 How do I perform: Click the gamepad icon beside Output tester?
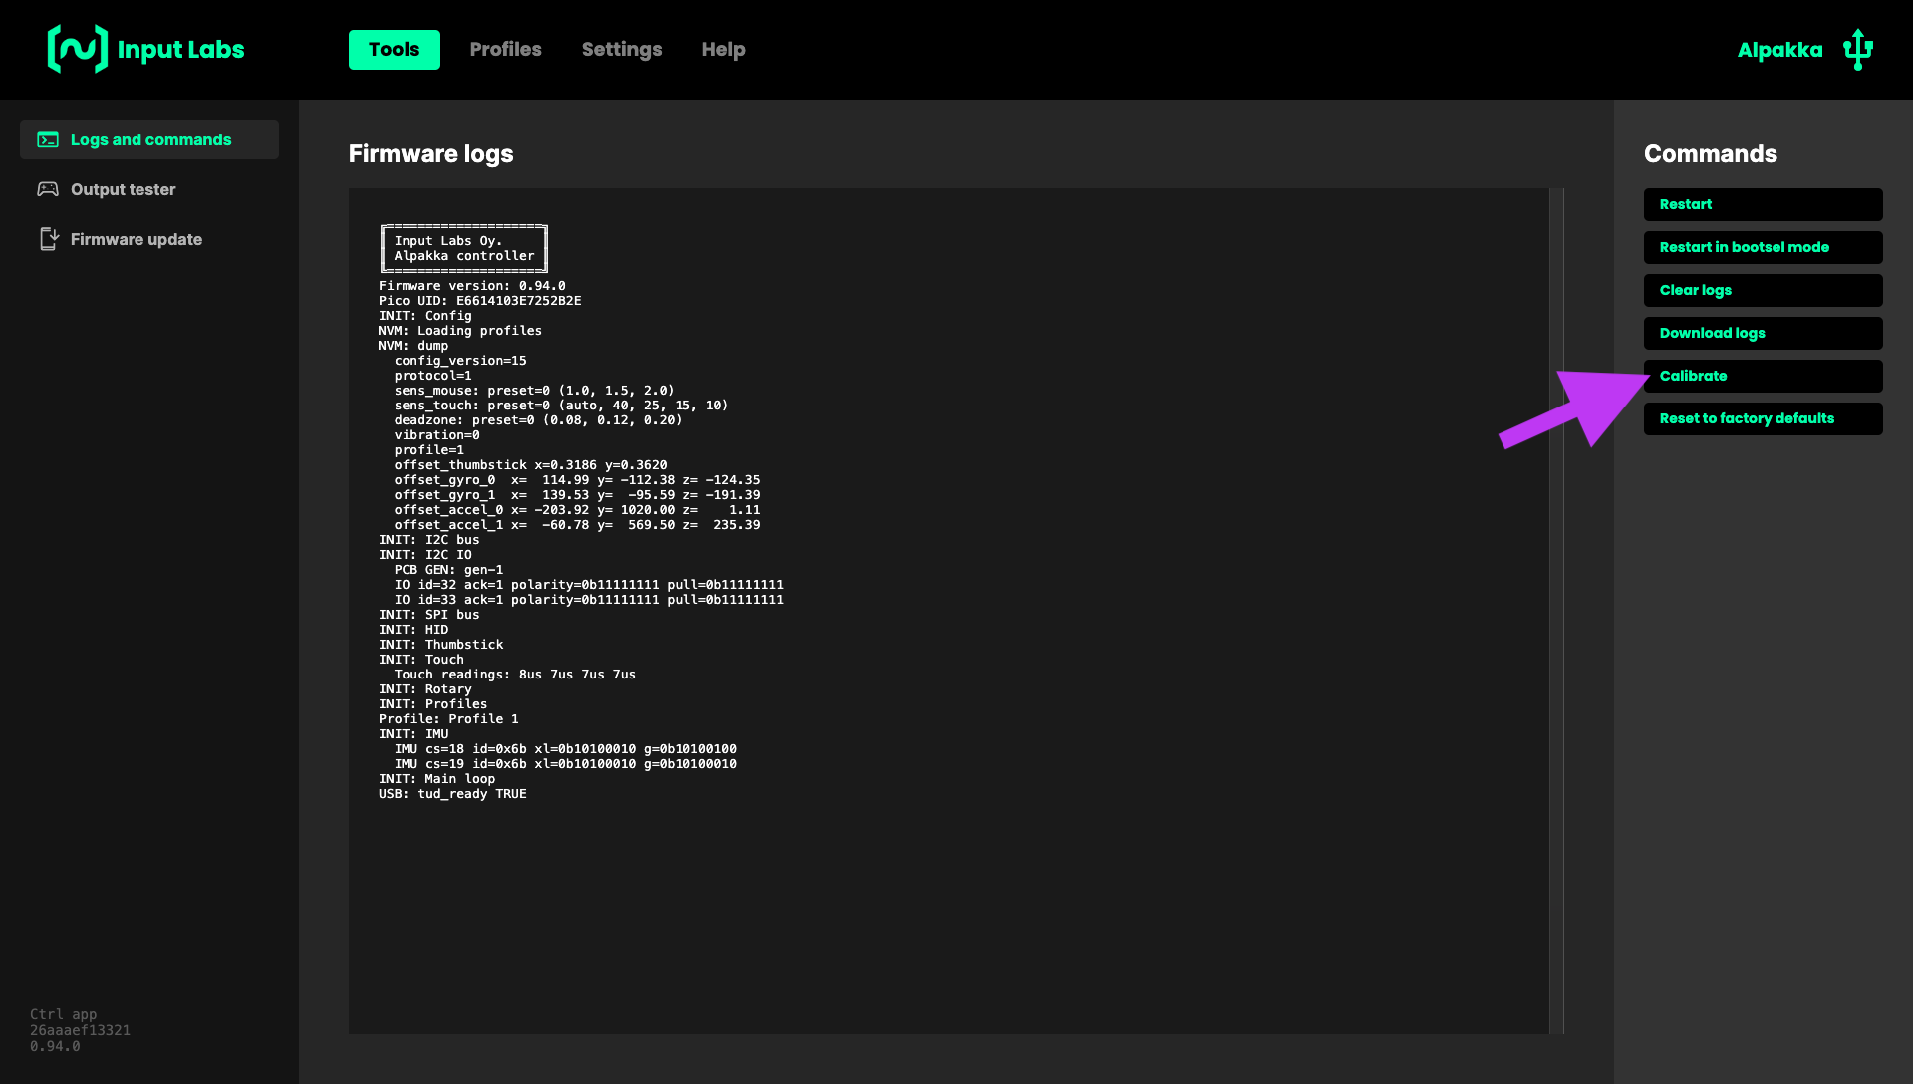tap(48, 189)
